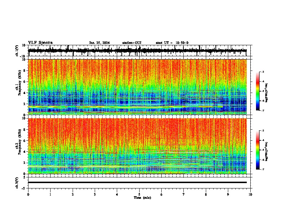The image size is (282, 218).
Task: Click the black ch.3 flat trace line
Action: pyautogui.click(x=137, y=182)
